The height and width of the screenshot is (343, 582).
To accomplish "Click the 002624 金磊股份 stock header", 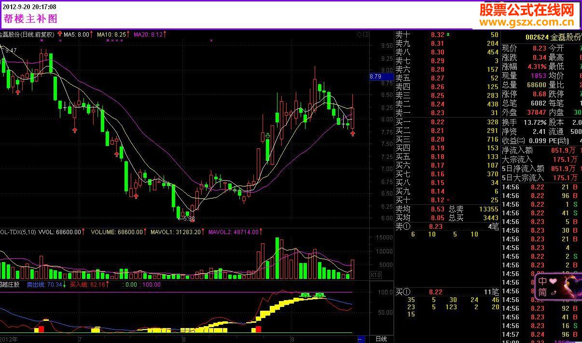I will 553,37.
